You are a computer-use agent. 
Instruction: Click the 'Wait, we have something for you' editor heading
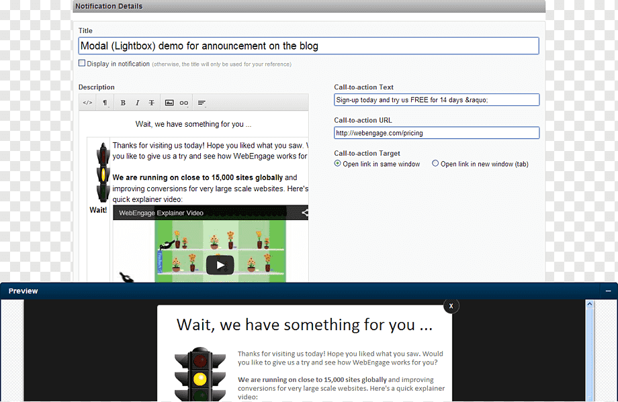point(193,124)
